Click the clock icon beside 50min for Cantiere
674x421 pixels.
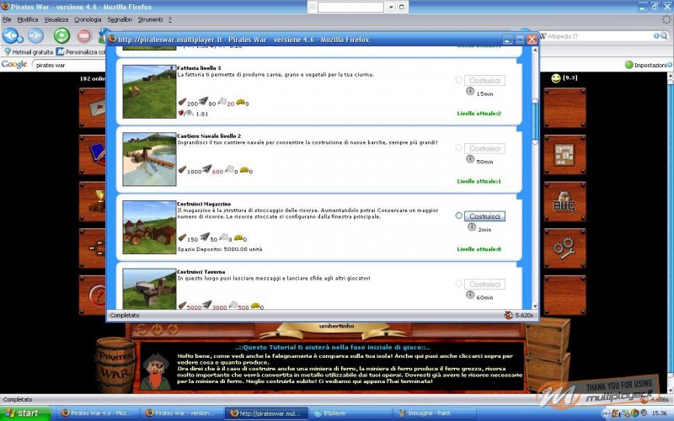470,159
